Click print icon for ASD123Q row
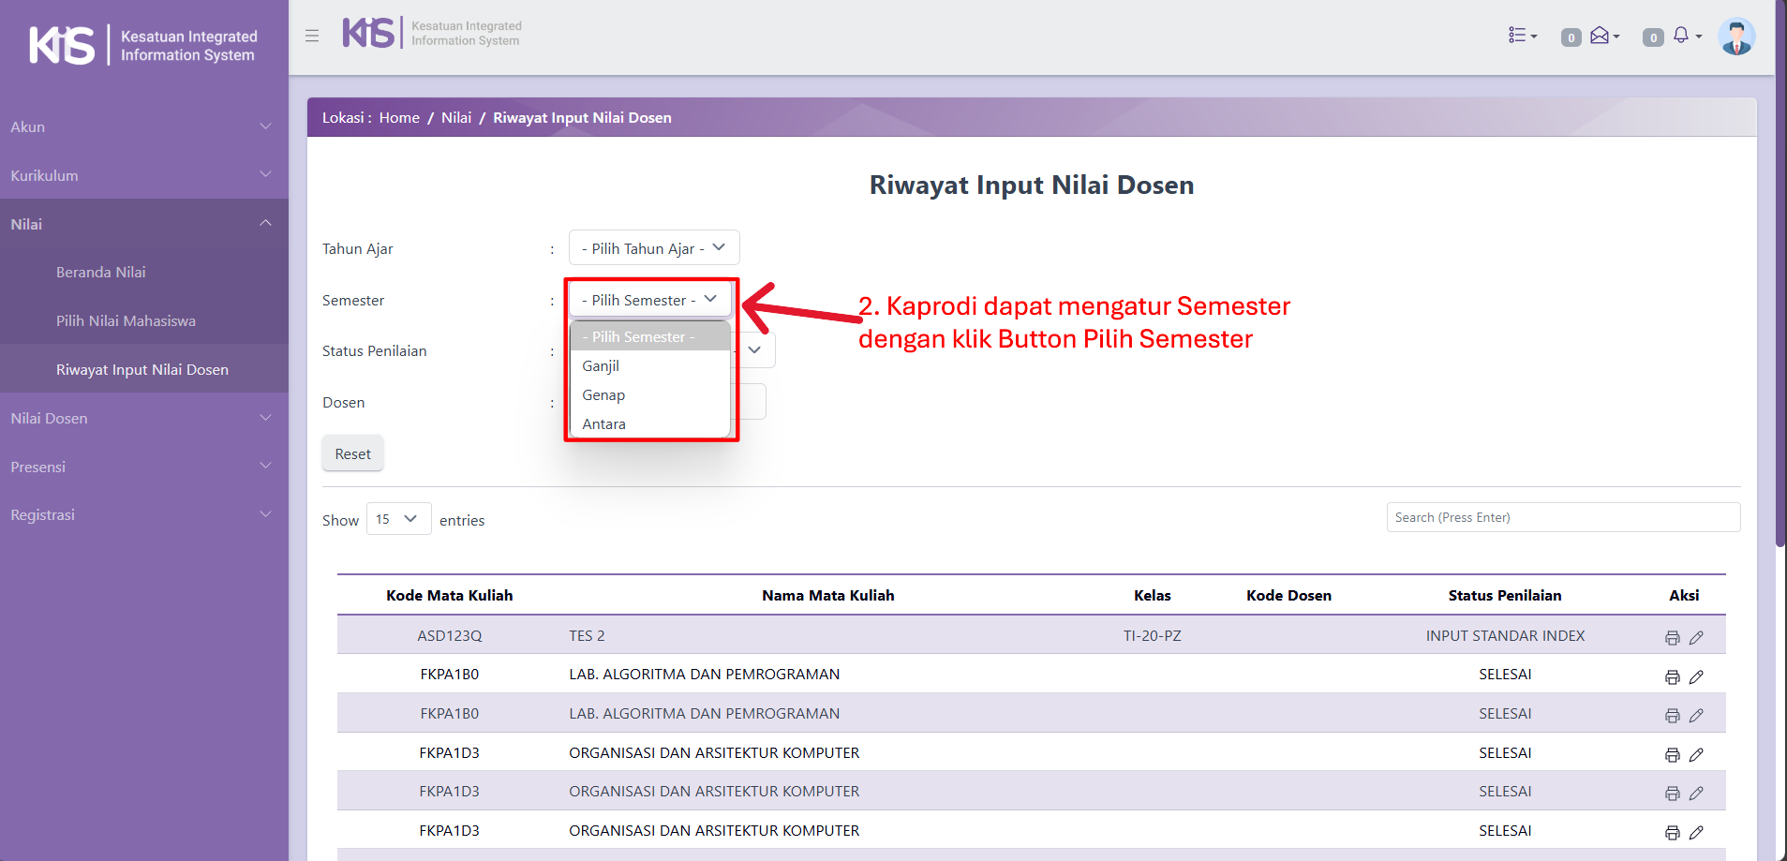 coord(1672,638)
